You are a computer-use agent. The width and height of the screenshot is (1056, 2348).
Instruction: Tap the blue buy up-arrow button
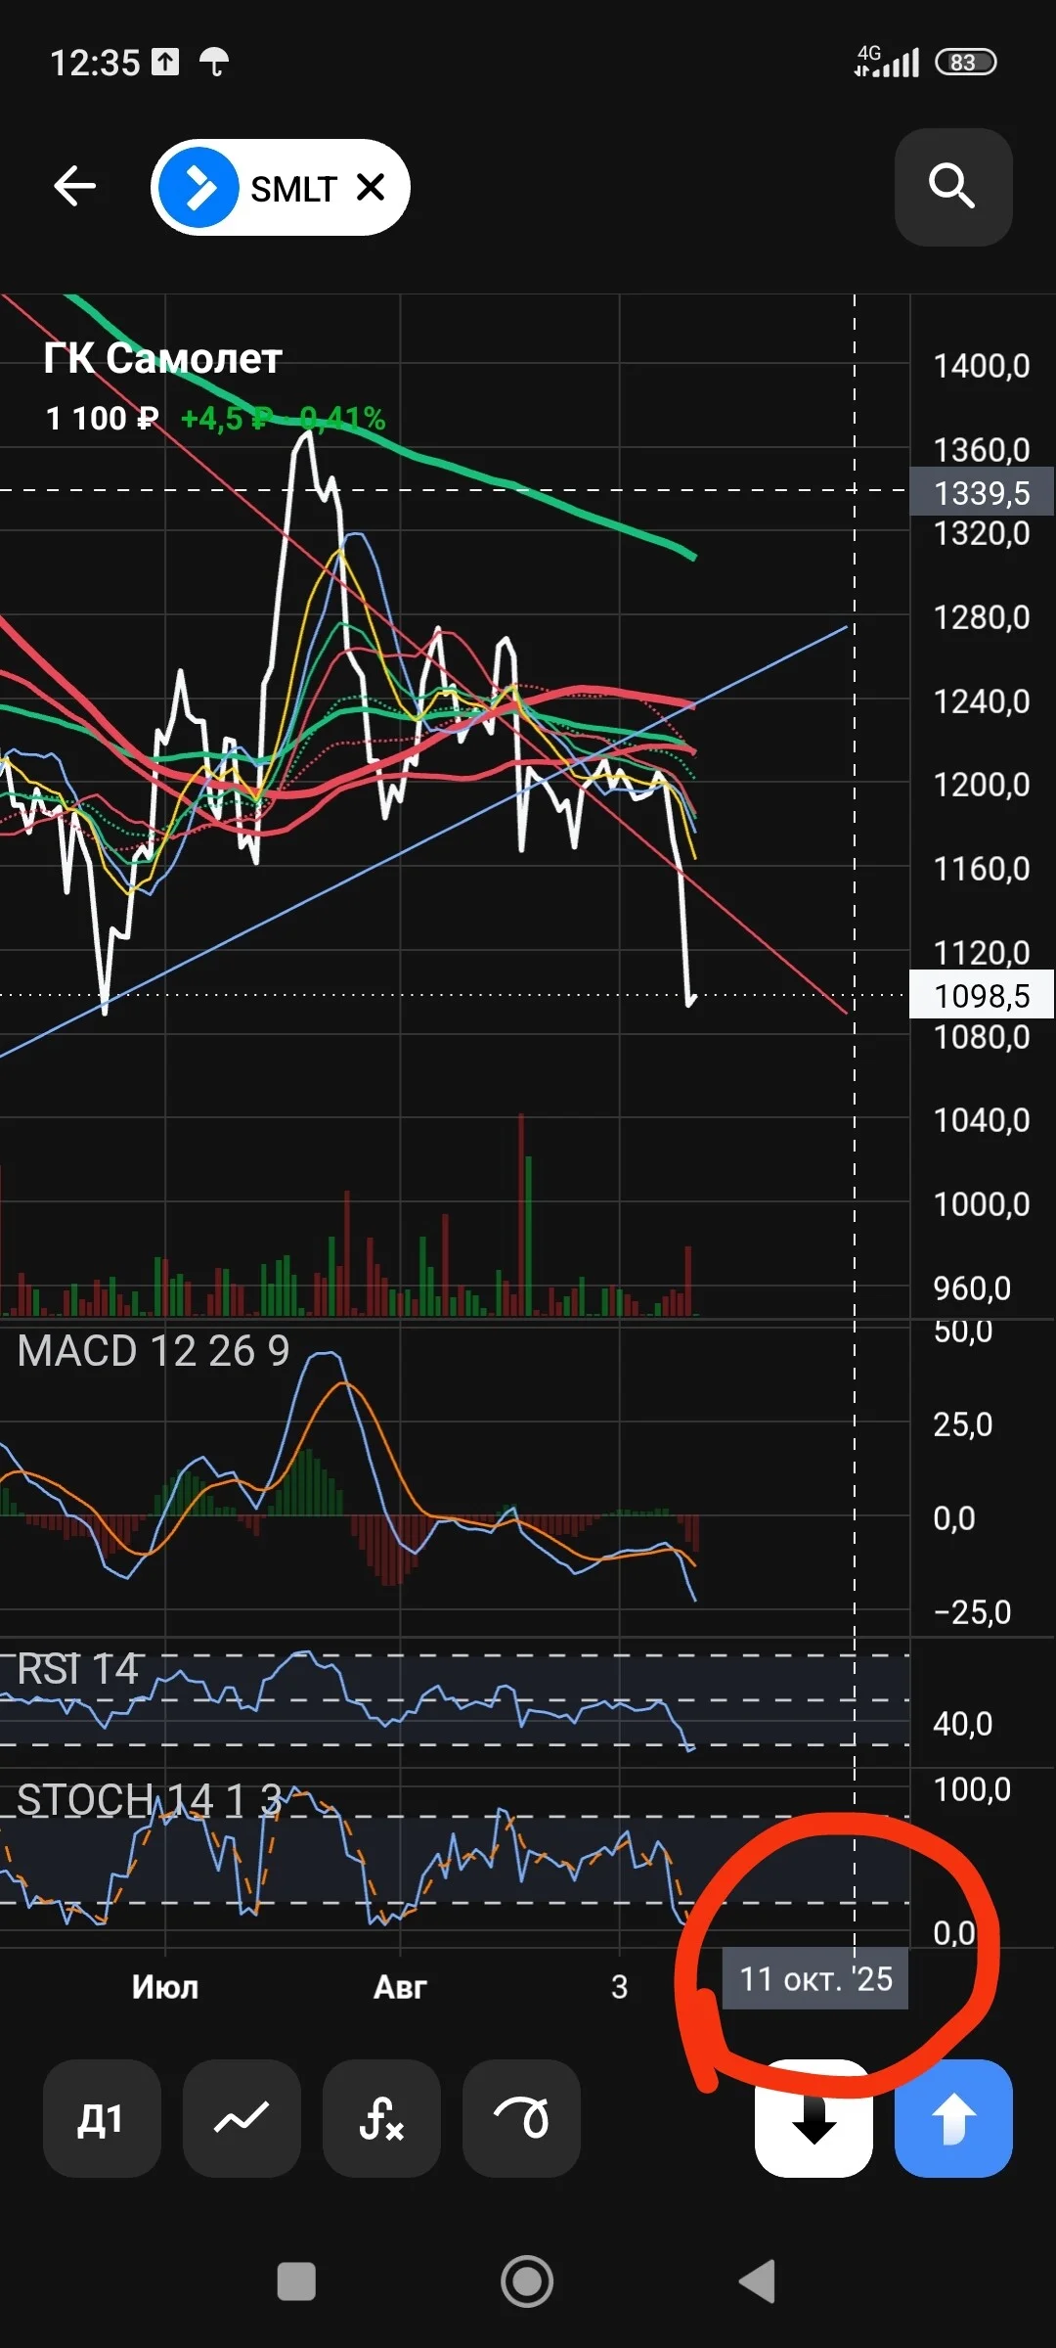[953, 2118]
